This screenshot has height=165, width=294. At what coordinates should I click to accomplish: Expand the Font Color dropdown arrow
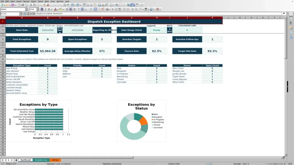click(x=58, y=9)
